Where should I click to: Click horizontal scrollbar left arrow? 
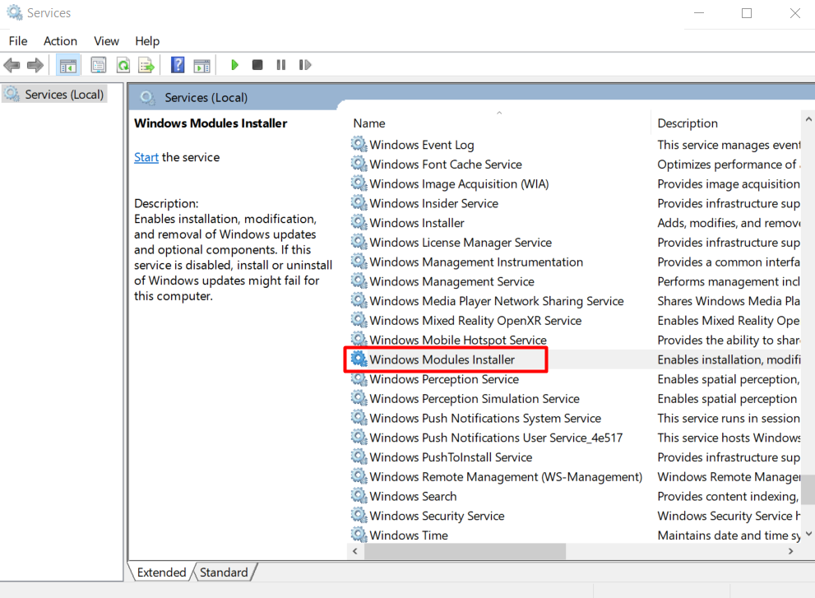coord(355,551)
